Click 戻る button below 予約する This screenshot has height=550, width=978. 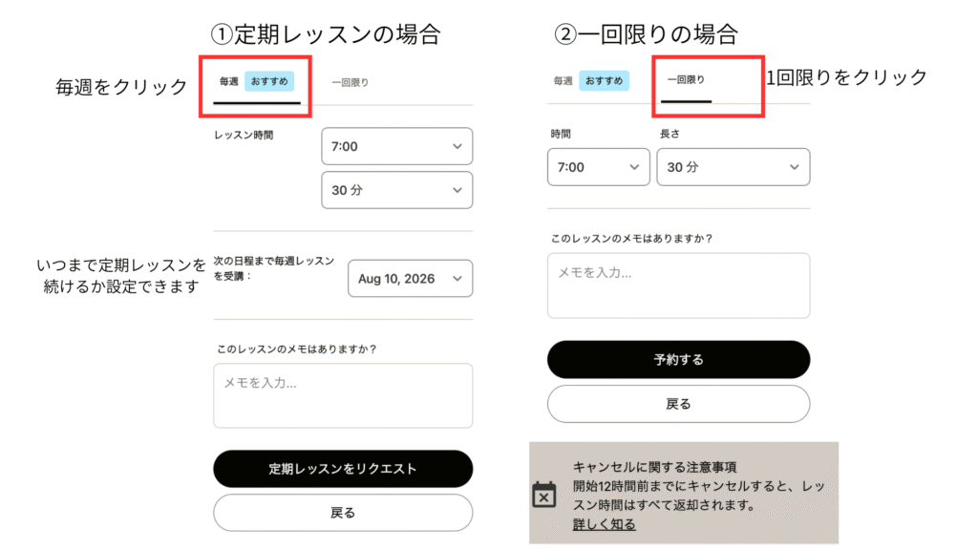[678, 404]
